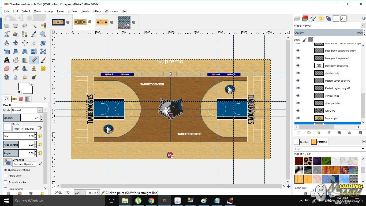This screenshot has width=366, height=206.
Task: Expand the Dynamics Options section
Action: (x=5, y=170)
